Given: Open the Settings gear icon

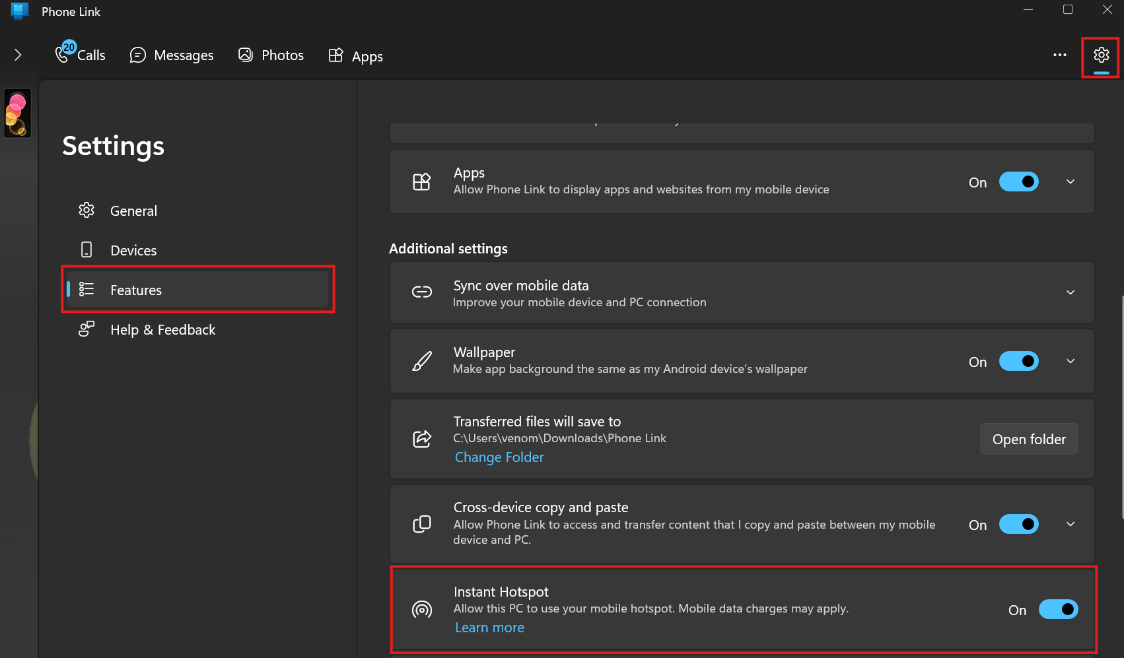Looking at the screenshot, I should (1101, 55).
